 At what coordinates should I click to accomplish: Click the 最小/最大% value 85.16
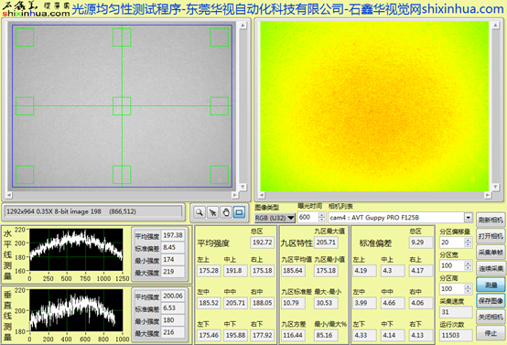326,335
